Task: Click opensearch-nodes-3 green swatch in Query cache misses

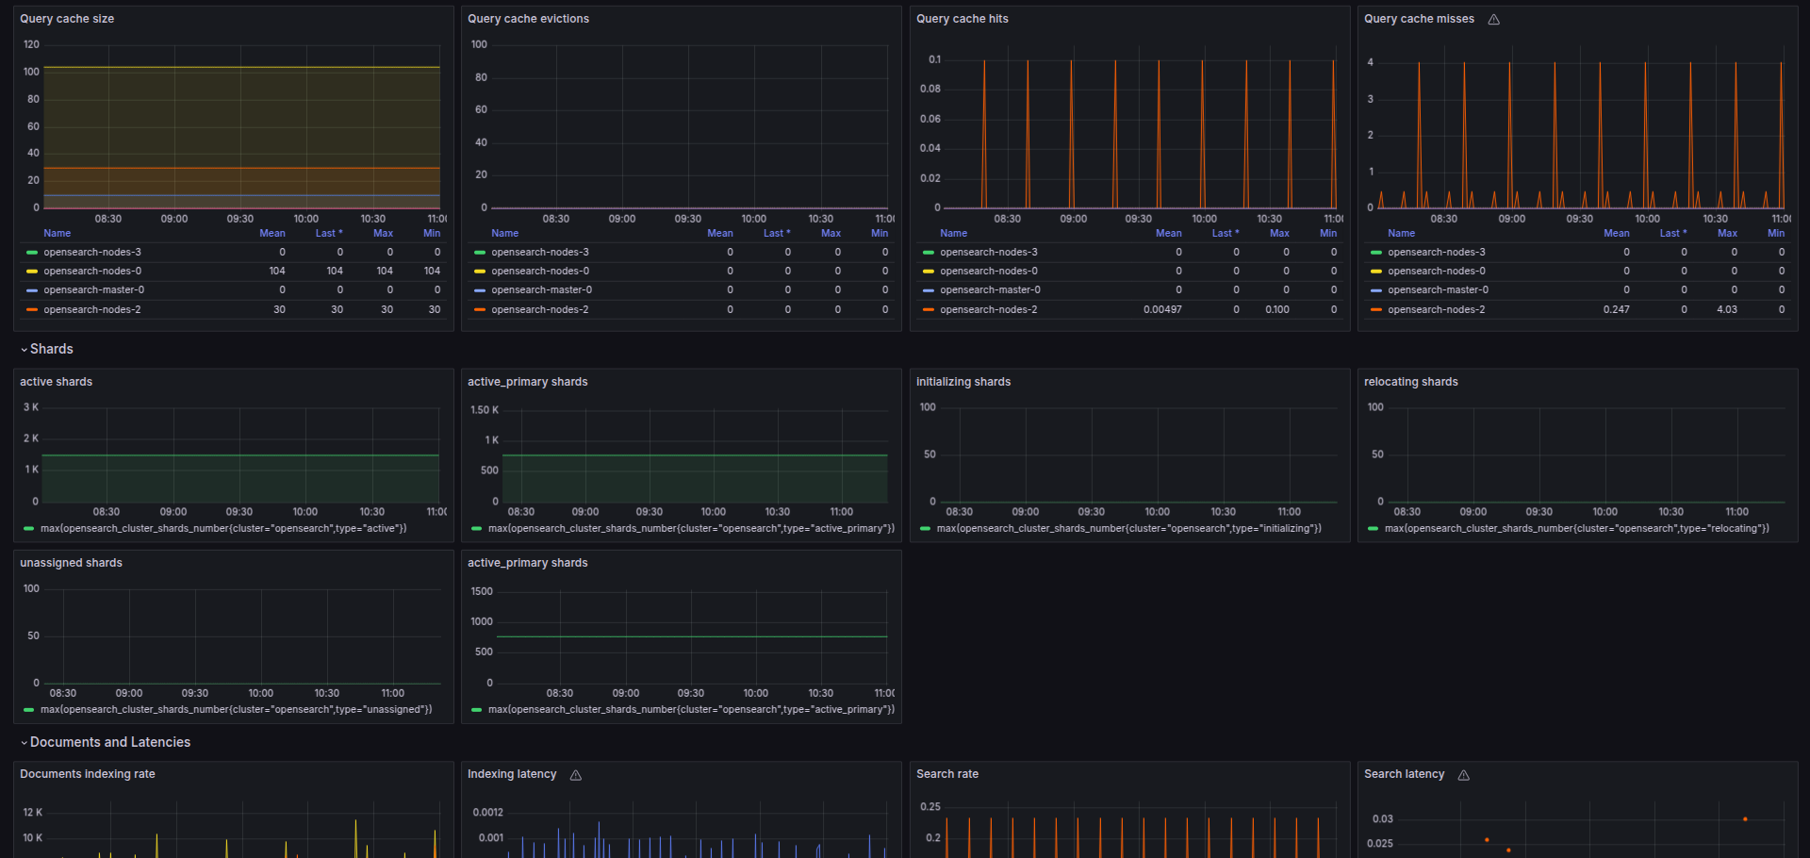Action: 1375,253
